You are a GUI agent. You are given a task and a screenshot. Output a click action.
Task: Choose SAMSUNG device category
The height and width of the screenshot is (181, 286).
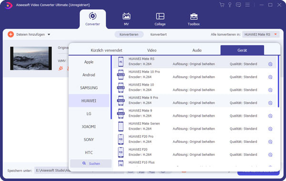pos(89,88)
